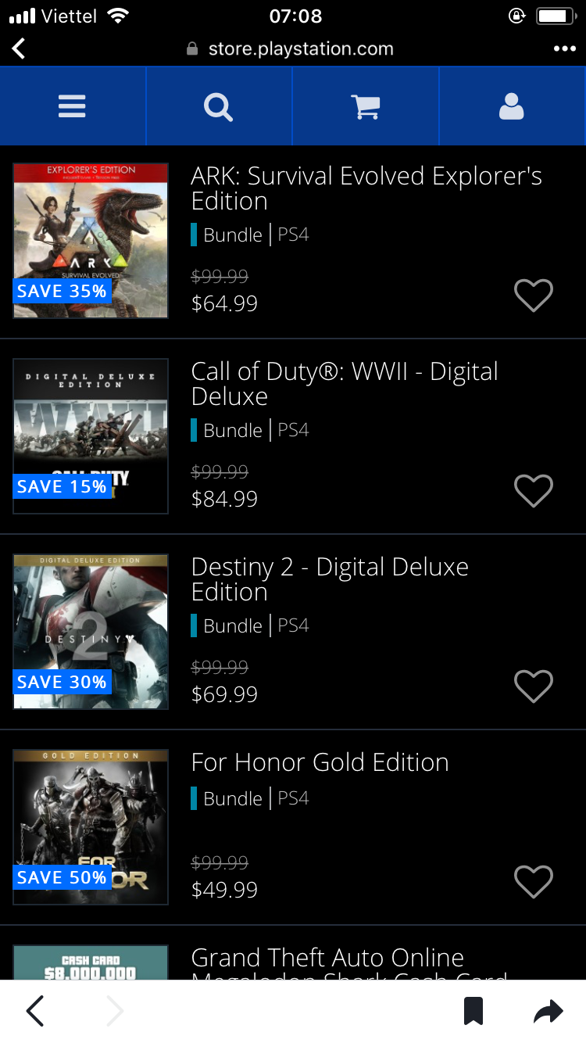The height and width of the screenshot is (1043, 586).
Task: Select For Honor Gold Edition title
Action: (x=320, y=762)
